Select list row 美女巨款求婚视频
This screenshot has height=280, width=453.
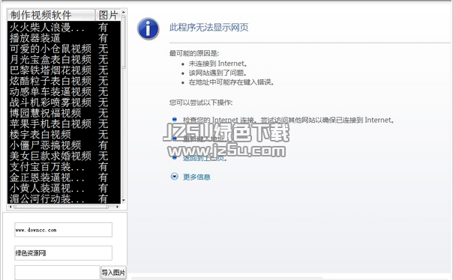[x=64, y=156]
